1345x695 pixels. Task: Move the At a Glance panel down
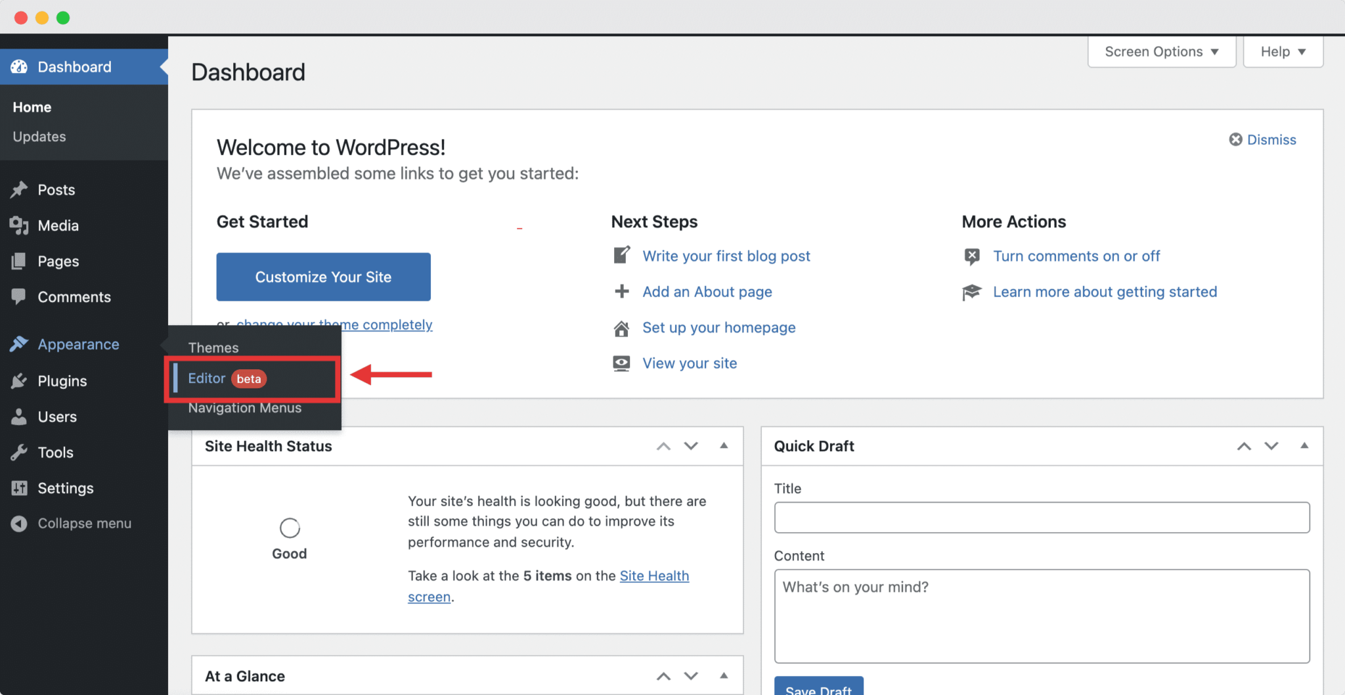pos(691,676)
